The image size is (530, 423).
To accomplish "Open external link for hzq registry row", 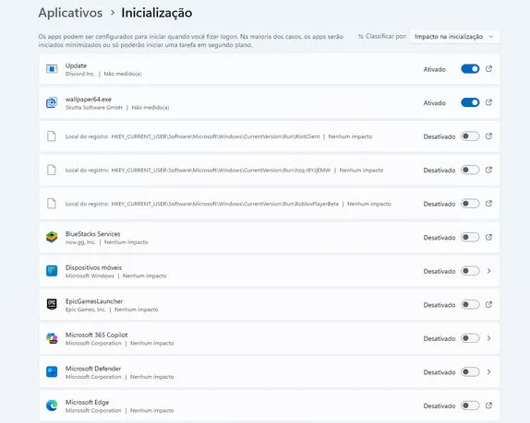I will 488,170.
